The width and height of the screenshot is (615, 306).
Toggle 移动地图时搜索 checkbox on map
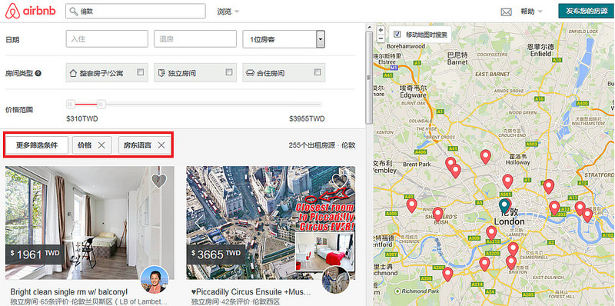point(397,34)
